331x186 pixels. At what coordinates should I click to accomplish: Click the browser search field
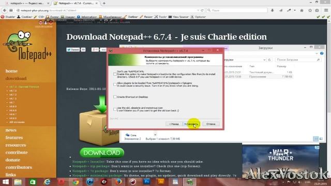pyautogui.click(x=237, y=10)
